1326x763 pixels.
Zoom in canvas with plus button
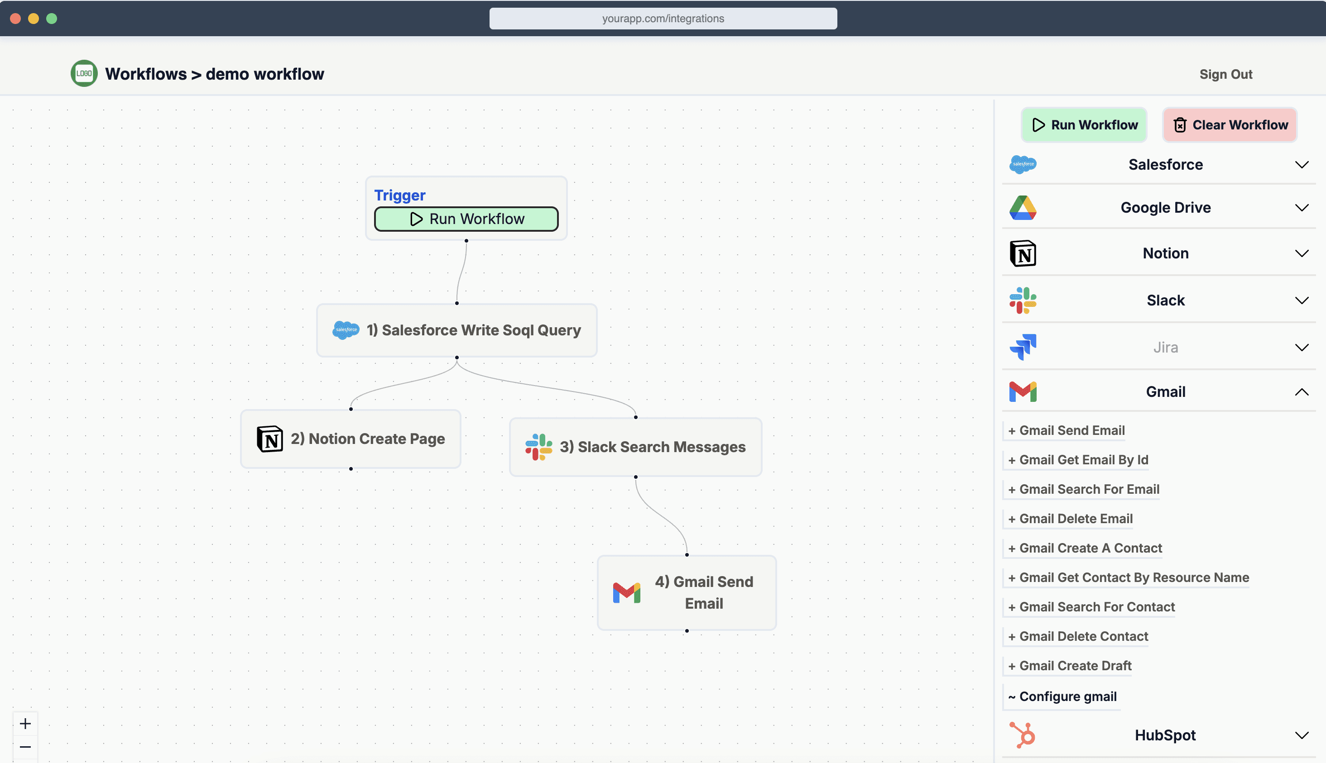tap(25, 724)
